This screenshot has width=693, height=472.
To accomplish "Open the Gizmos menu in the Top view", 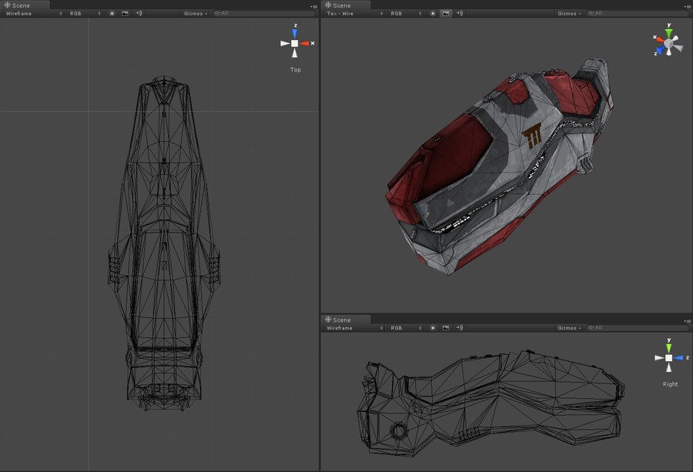I will tap(196, 13).
